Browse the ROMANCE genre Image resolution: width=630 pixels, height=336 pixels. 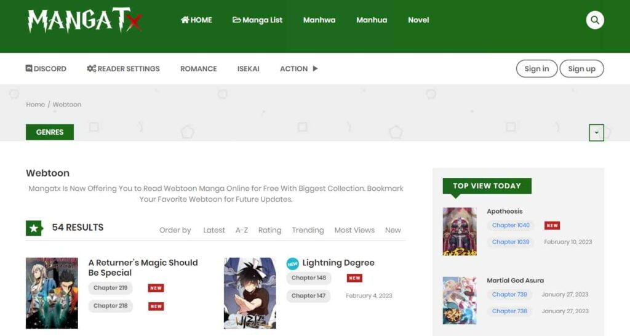click(199, 69)
